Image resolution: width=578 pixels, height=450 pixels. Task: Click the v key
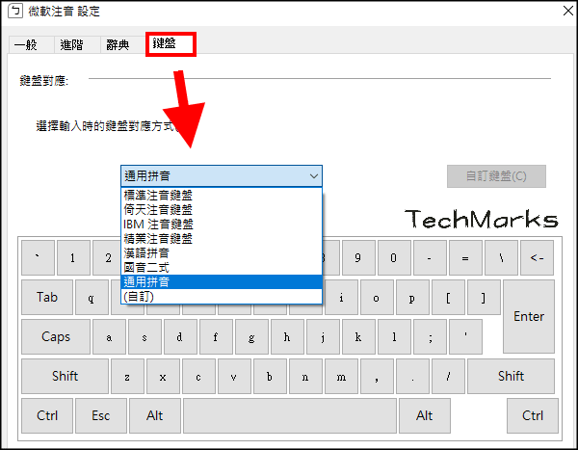click(x=234, y=376)
